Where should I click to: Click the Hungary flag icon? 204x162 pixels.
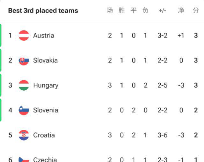coord(24,85)
